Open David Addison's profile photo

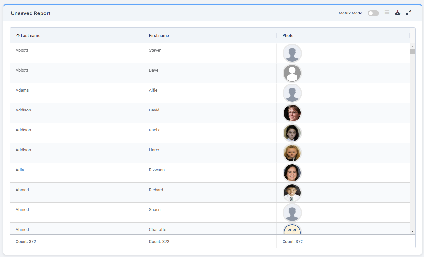click(x=292, y=113)
